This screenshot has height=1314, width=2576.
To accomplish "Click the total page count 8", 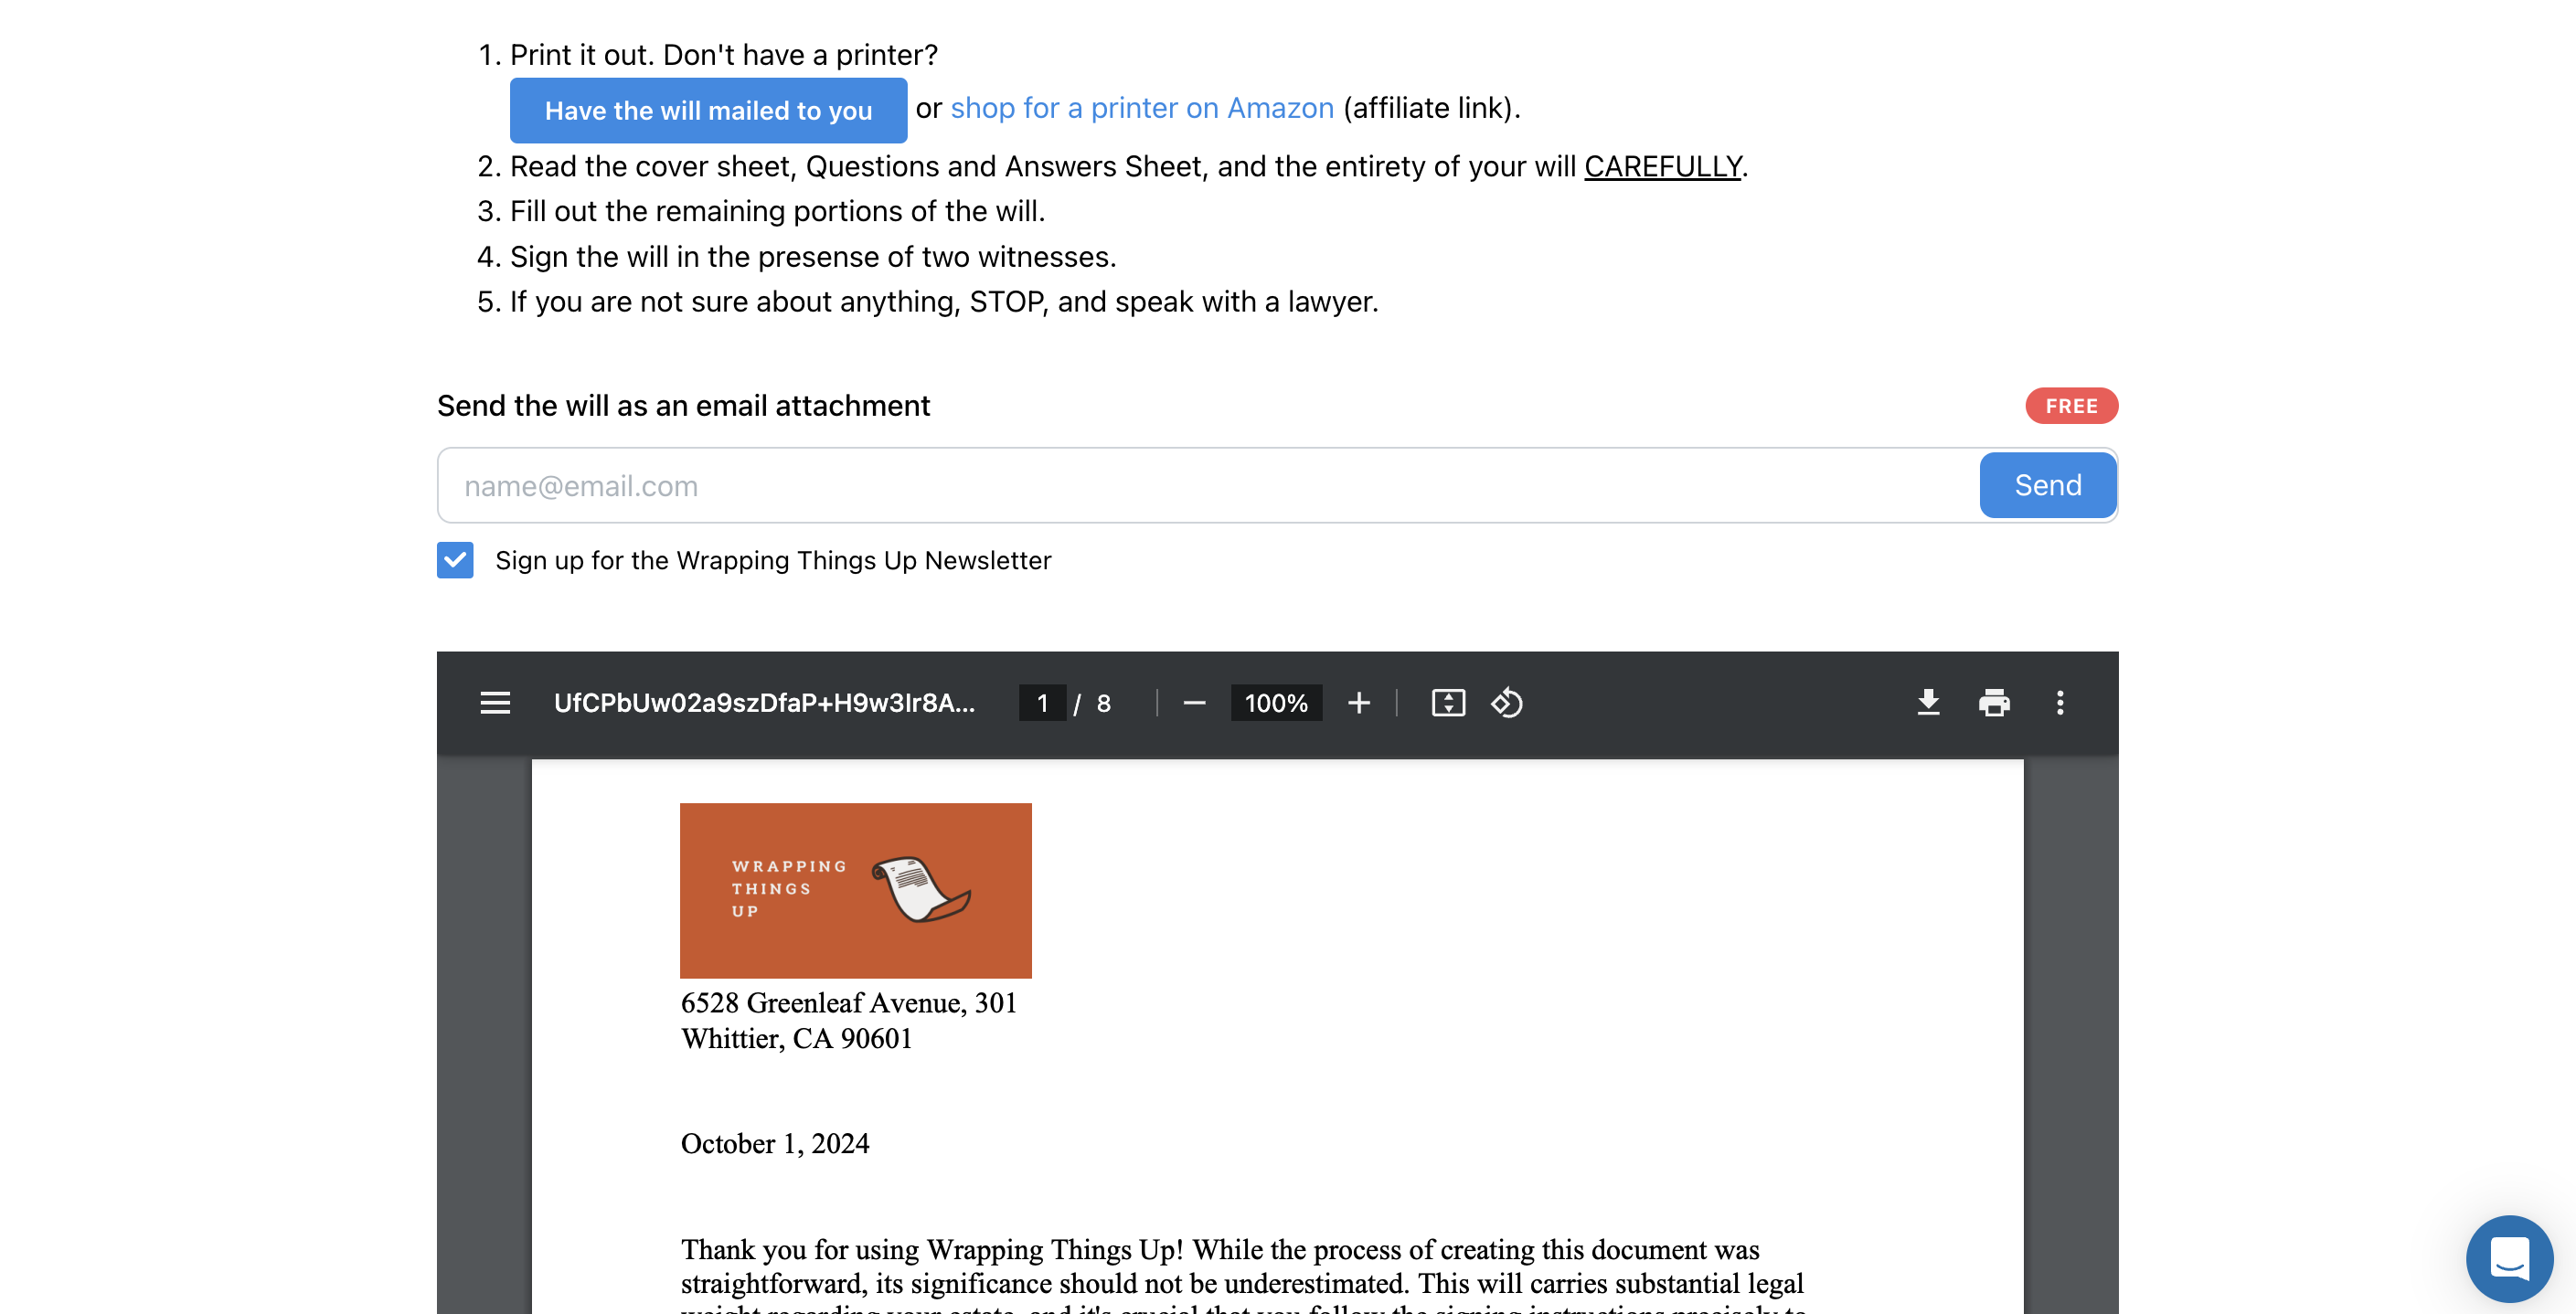I will tap(1103, 703).
